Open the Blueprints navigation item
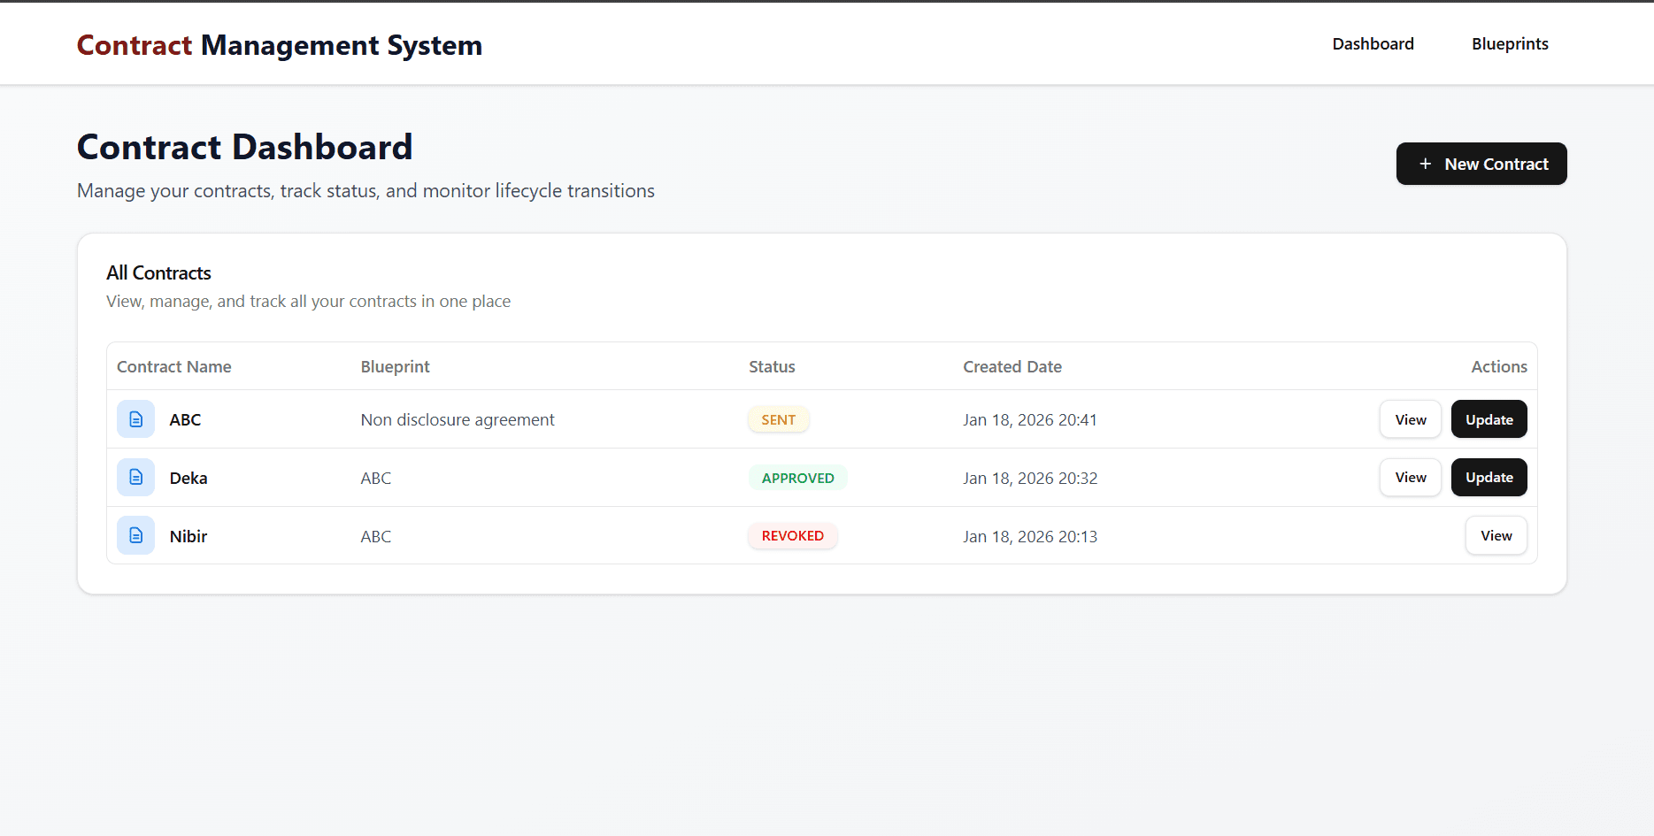 coord(1509,43)
